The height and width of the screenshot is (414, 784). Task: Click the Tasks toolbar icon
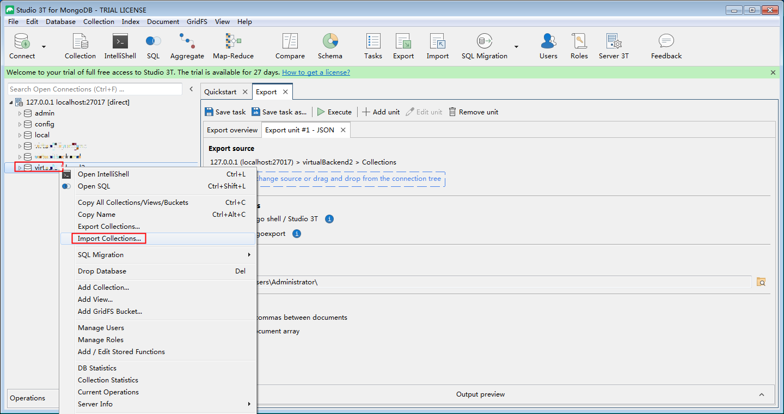tap(373, 46)
